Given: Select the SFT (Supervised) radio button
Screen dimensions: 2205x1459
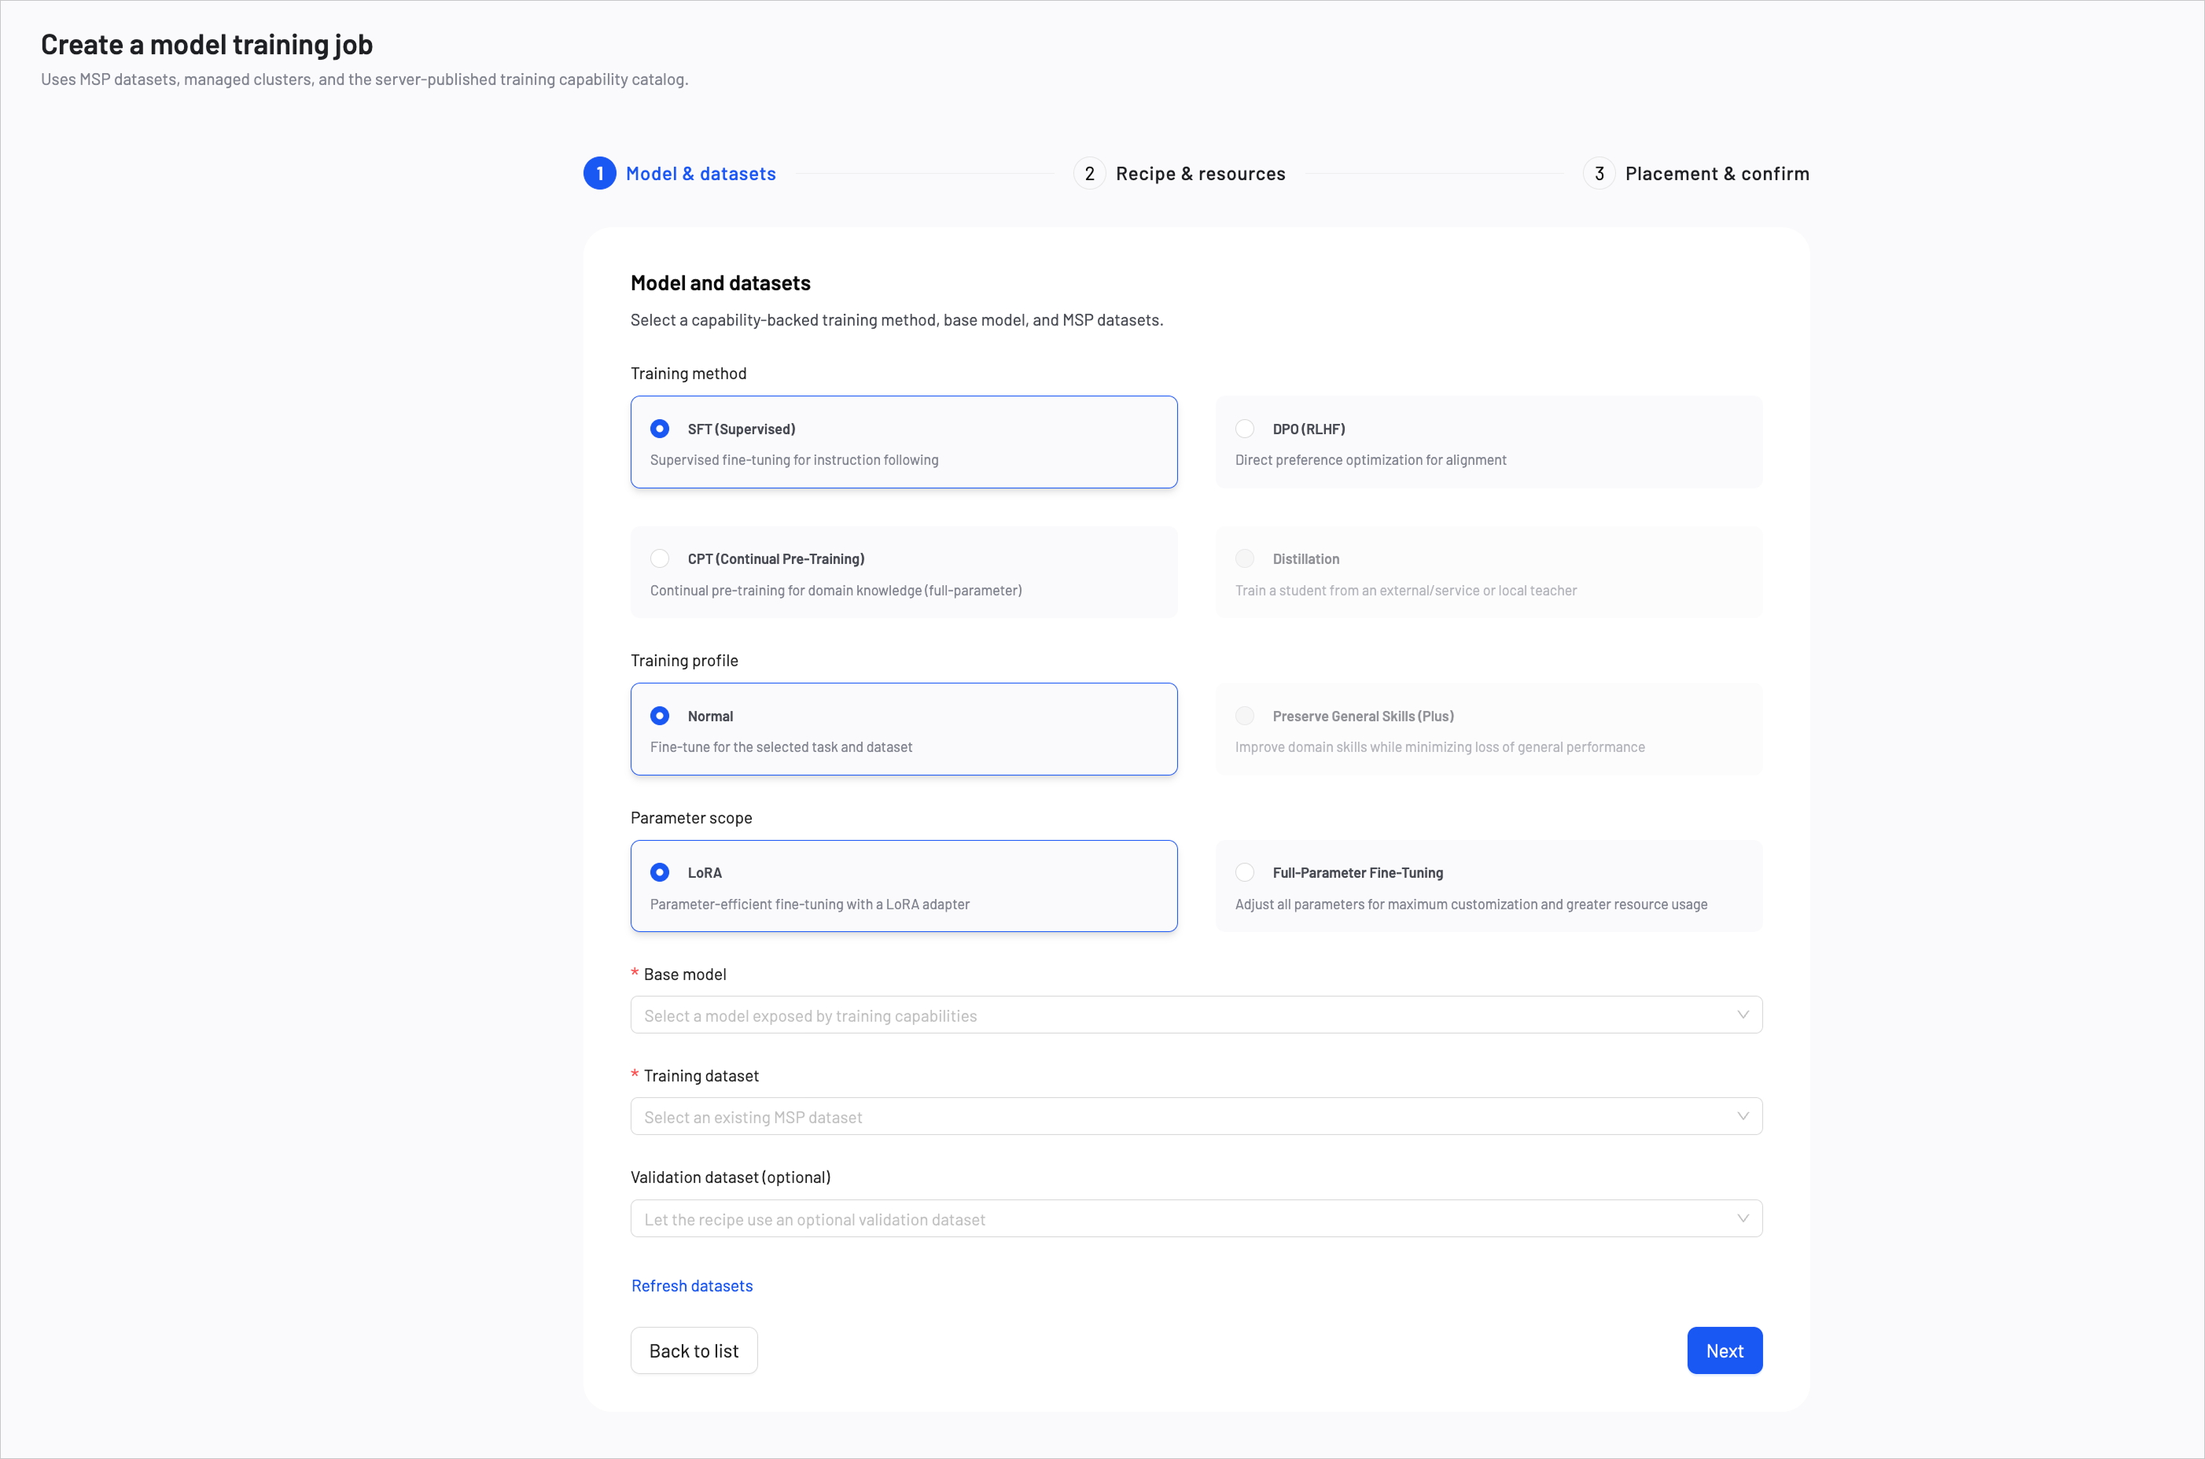Looking at the screenshot, I should coord(660,429).
